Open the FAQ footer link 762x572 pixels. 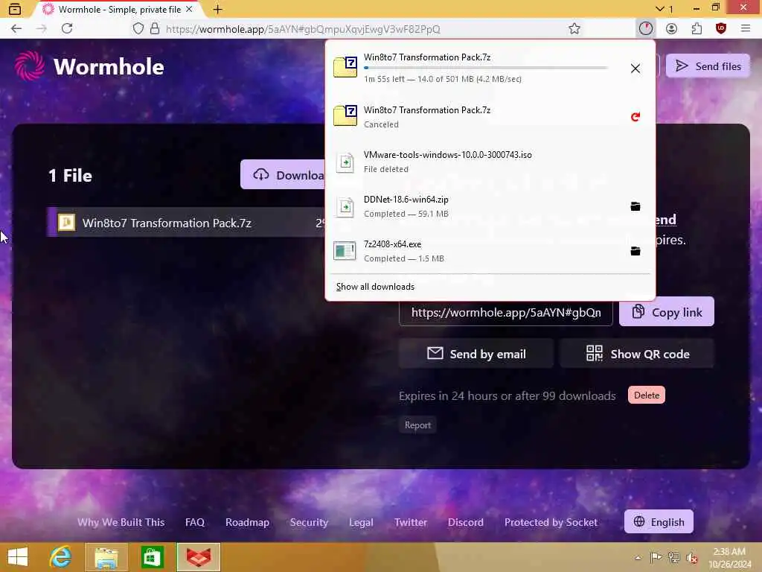pos(195,522)
